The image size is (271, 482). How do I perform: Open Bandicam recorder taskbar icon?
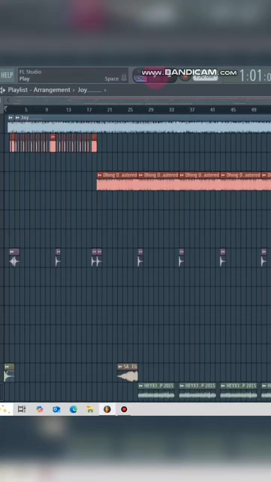coord(124,409)
